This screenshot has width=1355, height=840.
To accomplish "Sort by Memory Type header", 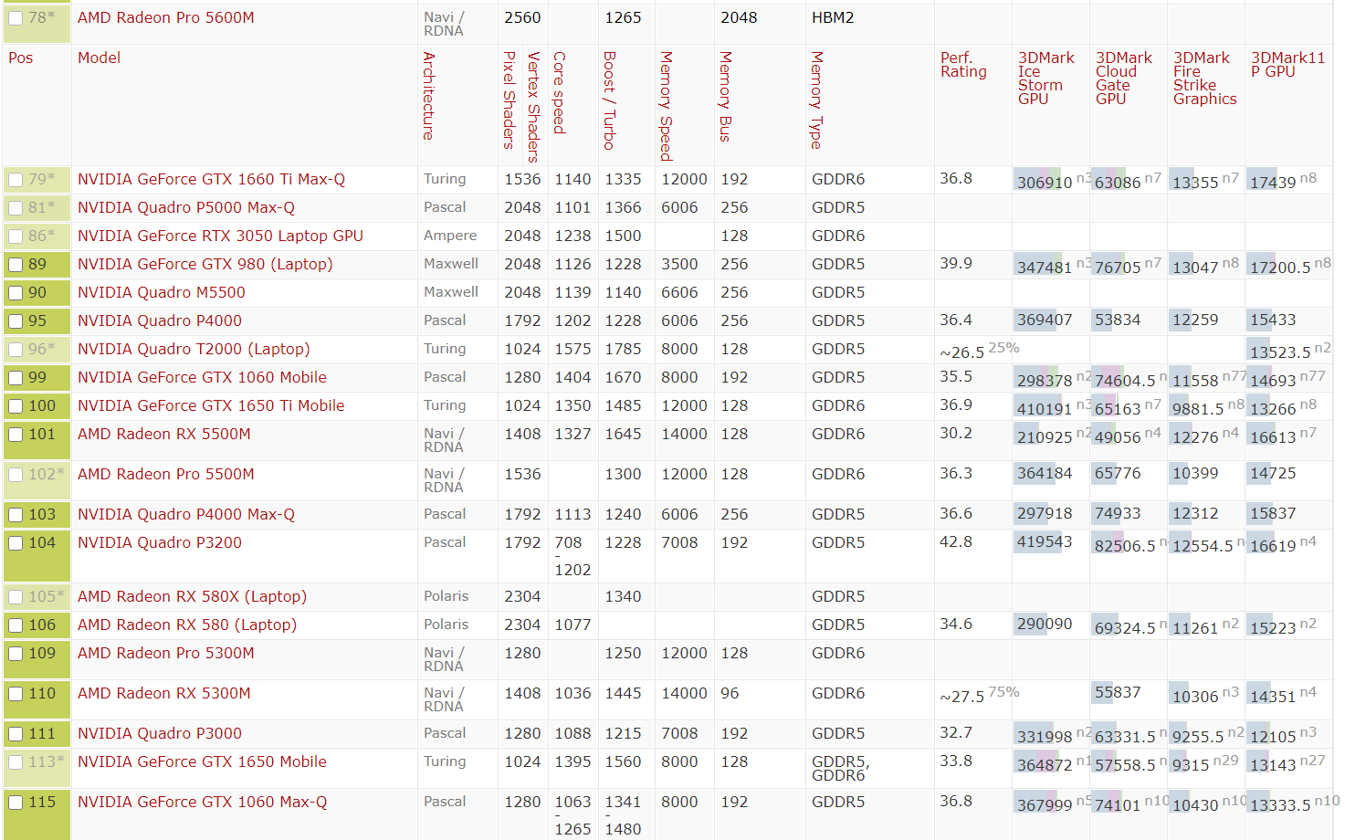I will coord(816,100).
